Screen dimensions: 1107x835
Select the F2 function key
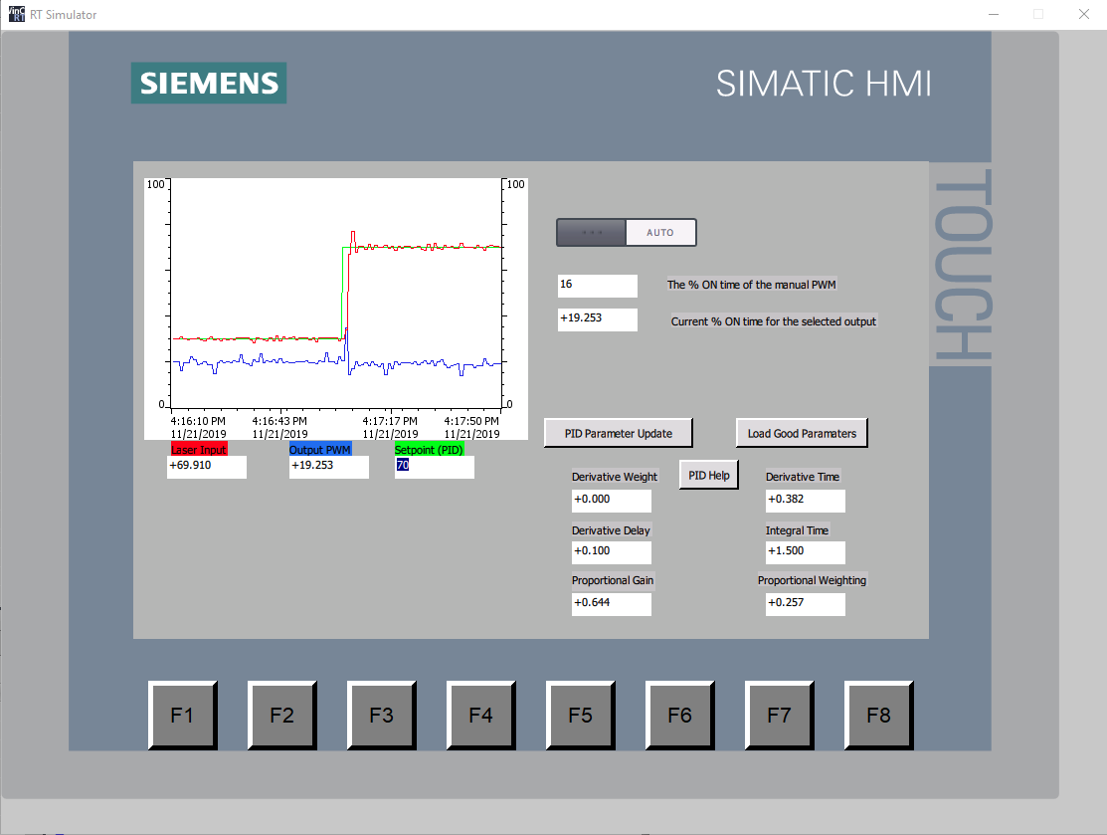(282, 716)
